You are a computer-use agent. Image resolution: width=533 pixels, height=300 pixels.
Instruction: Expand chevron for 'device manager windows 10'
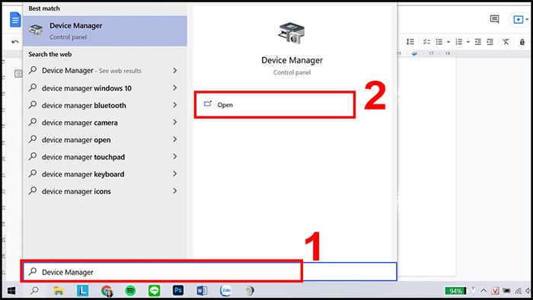[174, 88]
